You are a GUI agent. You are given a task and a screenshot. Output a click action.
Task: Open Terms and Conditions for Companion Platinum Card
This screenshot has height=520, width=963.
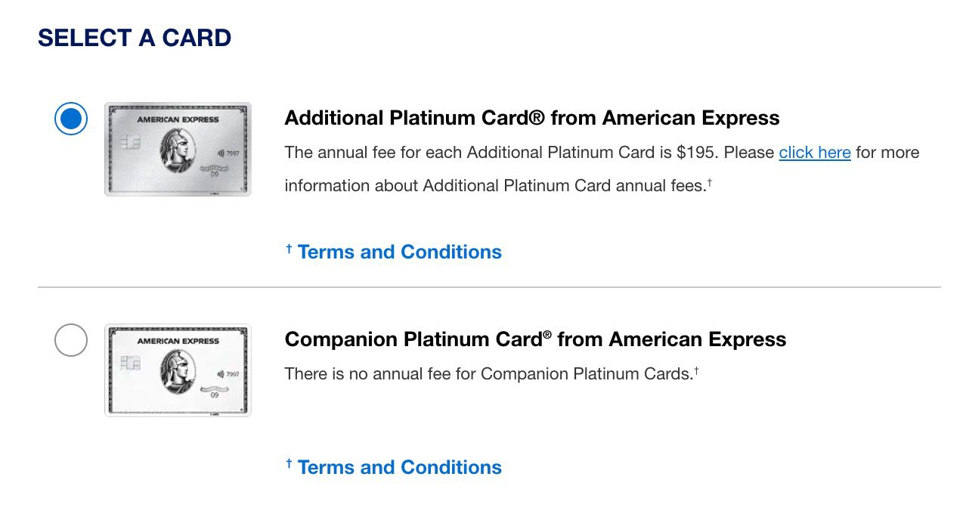[399, 467]
